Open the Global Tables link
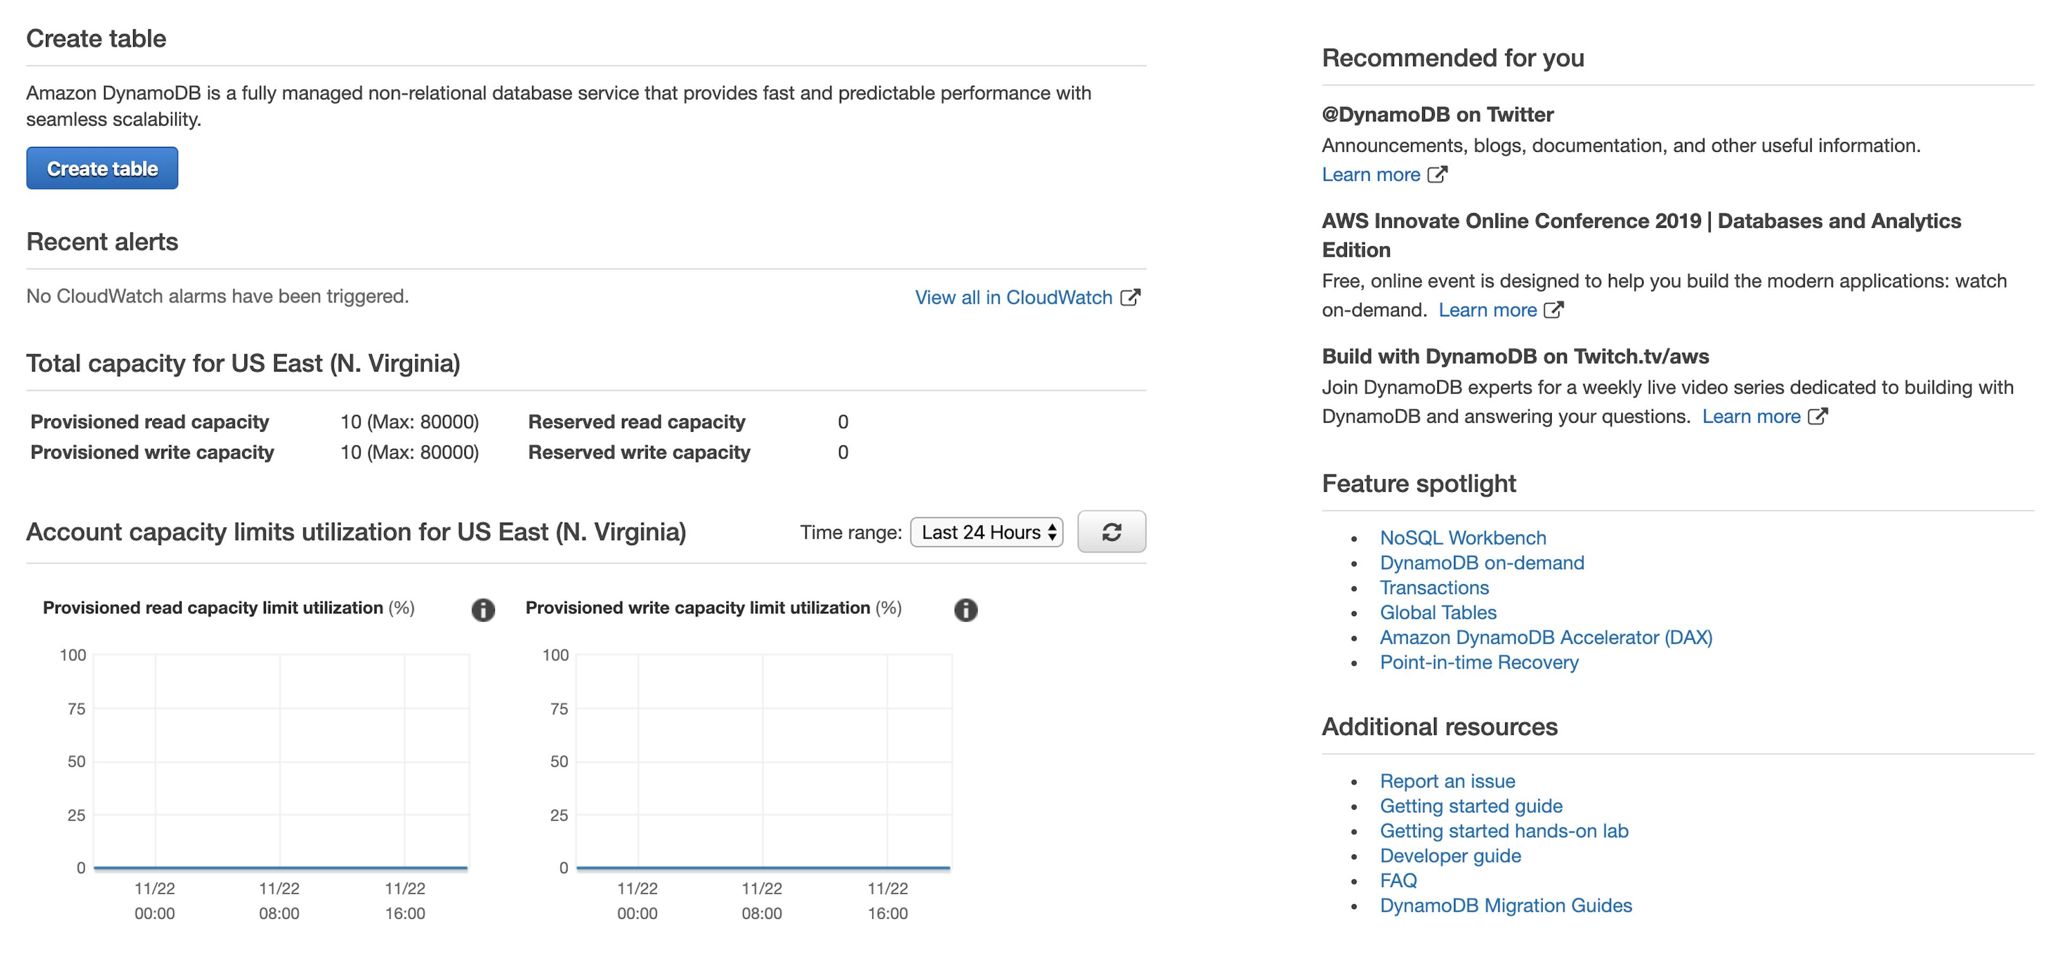2054x955 pixels. (1438, 612)
